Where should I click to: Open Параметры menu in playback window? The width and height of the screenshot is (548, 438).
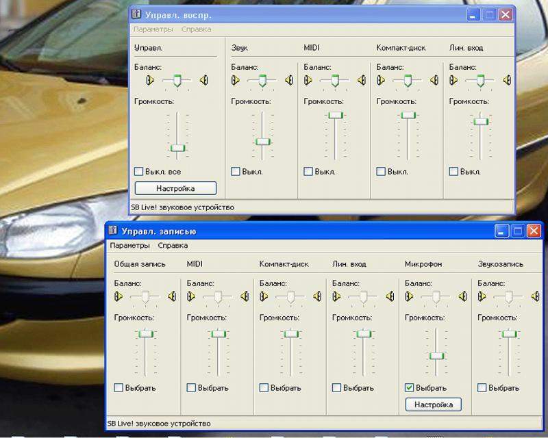tap(153, 29)
